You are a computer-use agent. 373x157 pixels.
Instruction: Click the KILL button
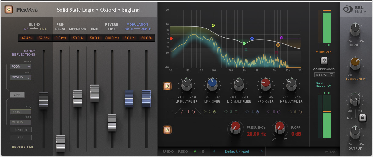[x=21, y=137]
